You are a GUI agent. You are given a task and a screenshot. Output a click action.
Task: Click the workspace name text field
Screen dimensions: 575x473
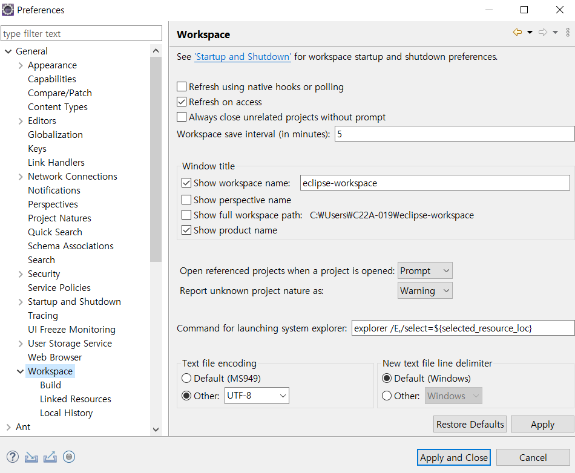[435, 183]
